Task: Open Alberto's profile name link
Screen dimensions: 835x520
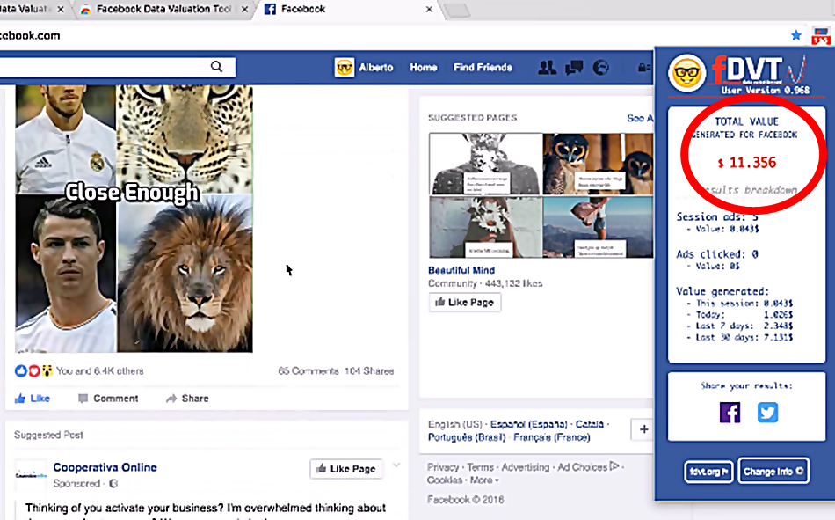Action: [x=376, y=67]
